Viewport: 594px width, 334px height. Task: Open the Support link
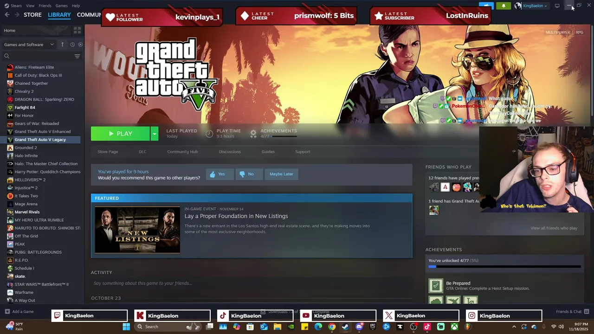coord(303,152)
